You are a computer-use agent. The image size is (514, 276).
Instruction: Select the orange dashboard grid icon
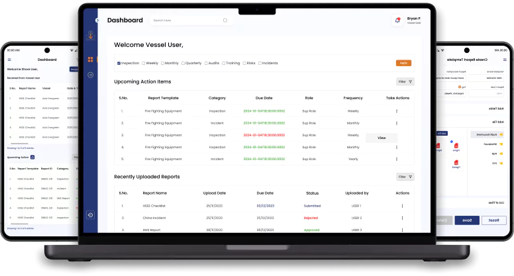point(91,60)
